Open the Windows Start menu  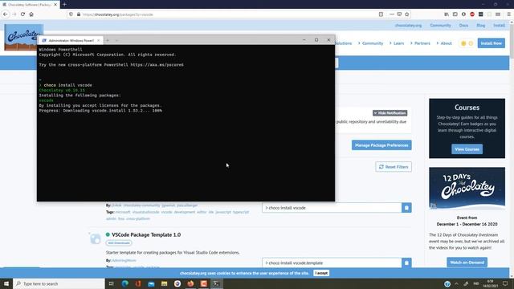pyautogui.click(x=6, y=283)
